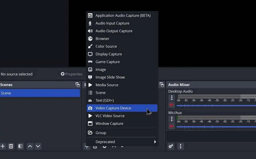Screen dimensions: 256x159
Task: Open Audio Mixer bottom three-dot menu
Action: click(x=180, y=146)
